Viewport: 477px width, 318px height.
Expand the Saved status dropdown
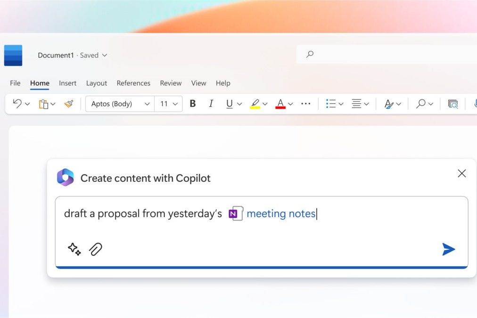(x=104, y=55)
